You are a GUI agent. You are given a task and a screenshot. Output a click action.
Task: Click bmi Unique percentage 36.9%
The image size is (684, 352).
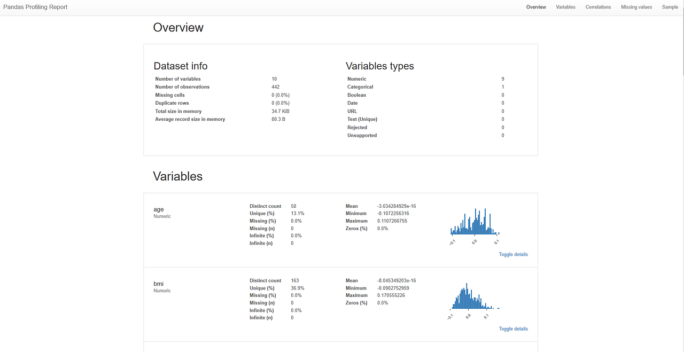pyautogui.click(x=298, y=288)
